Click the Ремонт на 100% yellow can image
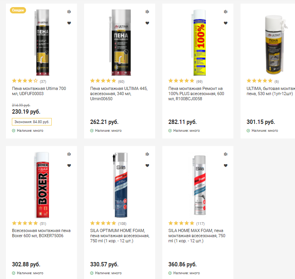Viewport: 295px width, 279px height. coord(199,43)
